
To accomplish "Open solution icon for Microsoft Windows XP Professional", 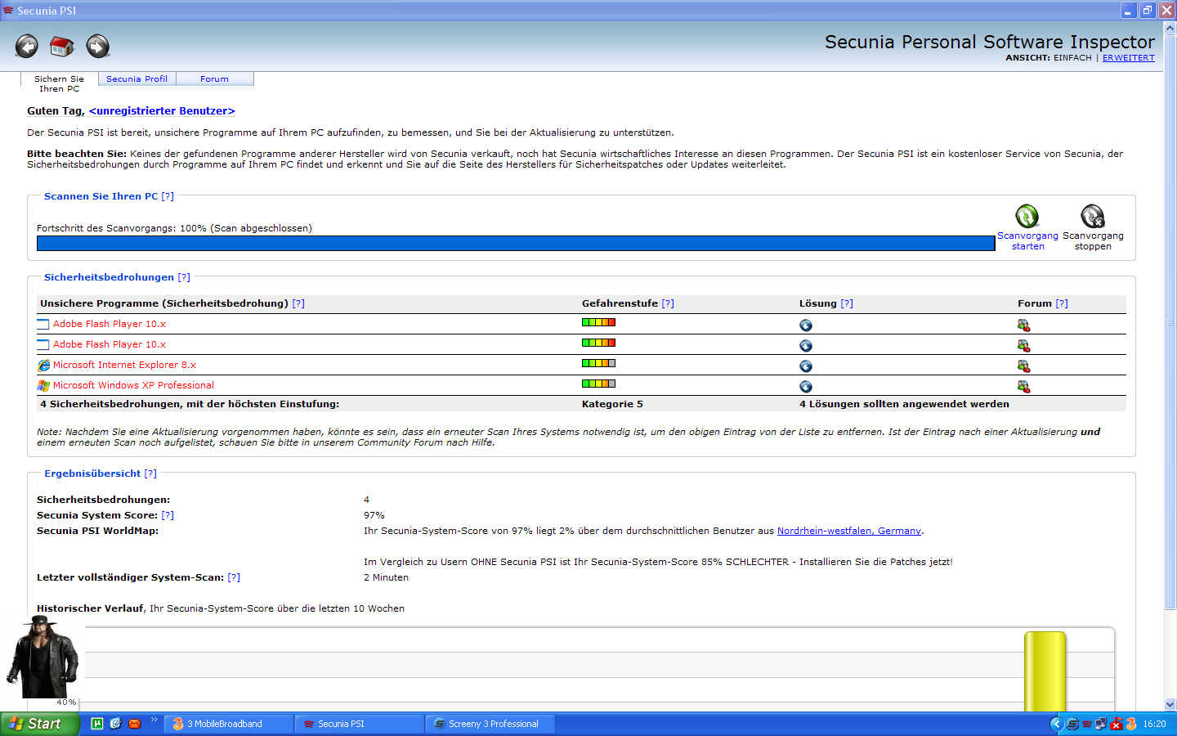I will point(806,387).
